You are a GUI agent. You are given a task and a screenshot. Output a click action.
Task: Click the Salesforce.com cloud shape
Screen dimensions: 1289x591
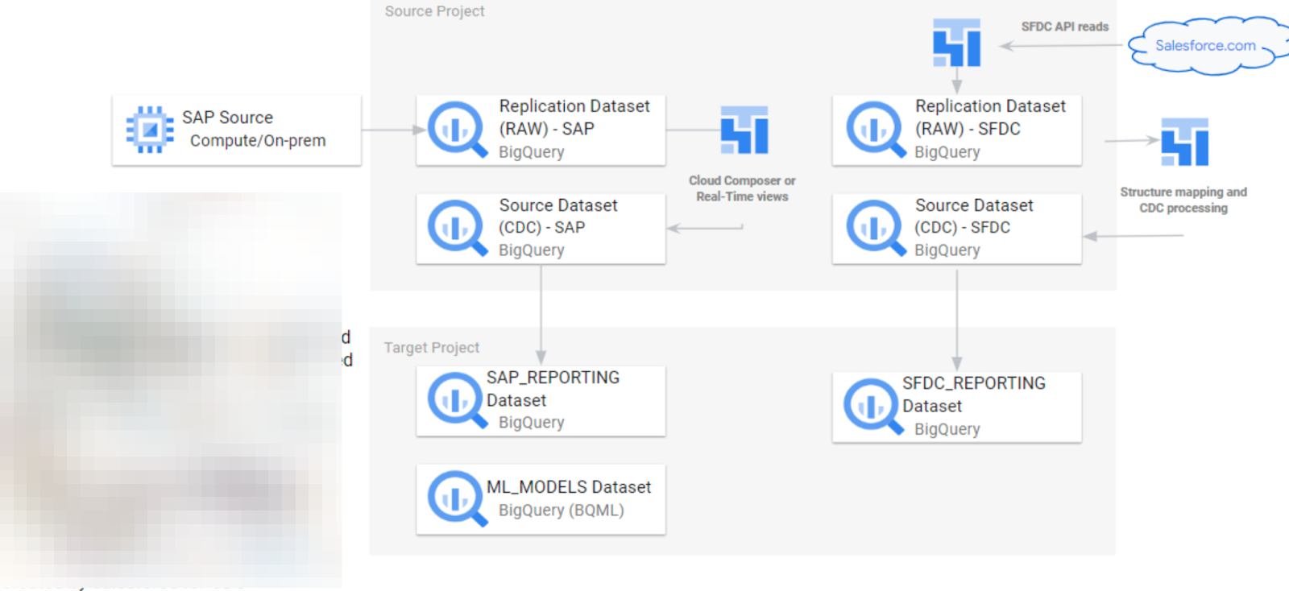point(1208,46)
